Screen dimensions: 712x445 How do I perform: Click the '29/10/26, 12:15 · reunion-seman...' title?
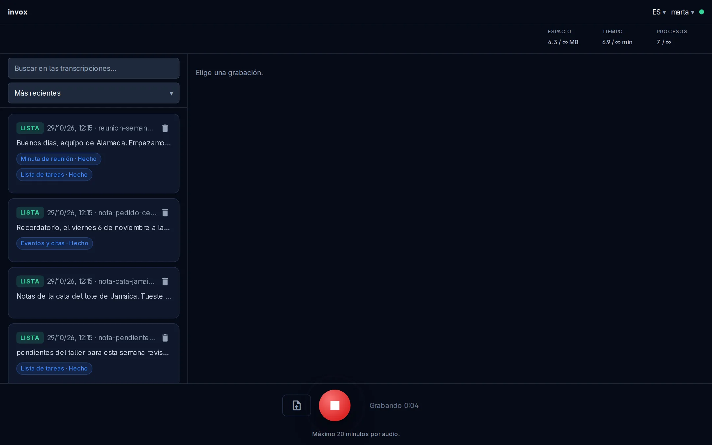[x=100, y=128]
